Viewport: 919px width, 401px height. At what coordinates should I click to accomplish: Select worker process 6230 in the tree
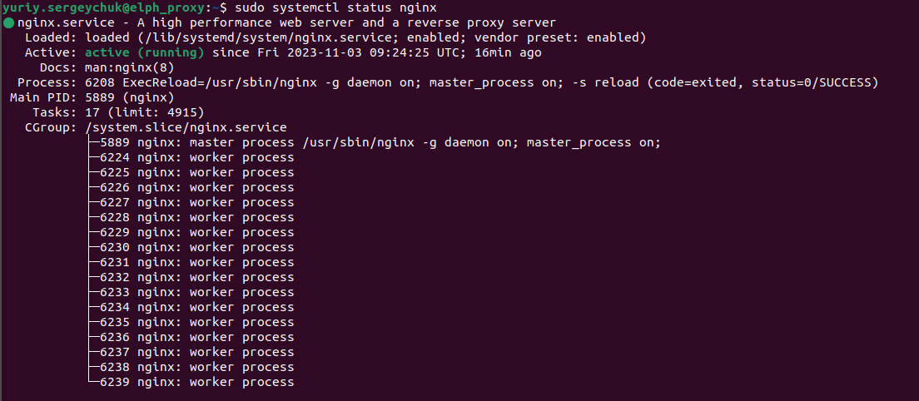click(196, 247)
